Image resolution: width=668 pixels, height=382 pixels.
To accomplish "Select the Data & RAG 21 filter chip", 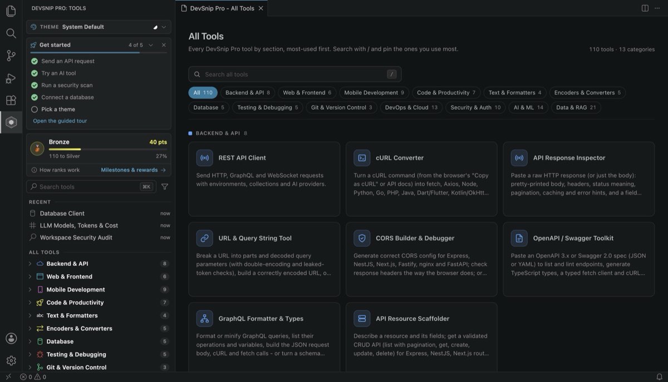I will coord(576,107).
